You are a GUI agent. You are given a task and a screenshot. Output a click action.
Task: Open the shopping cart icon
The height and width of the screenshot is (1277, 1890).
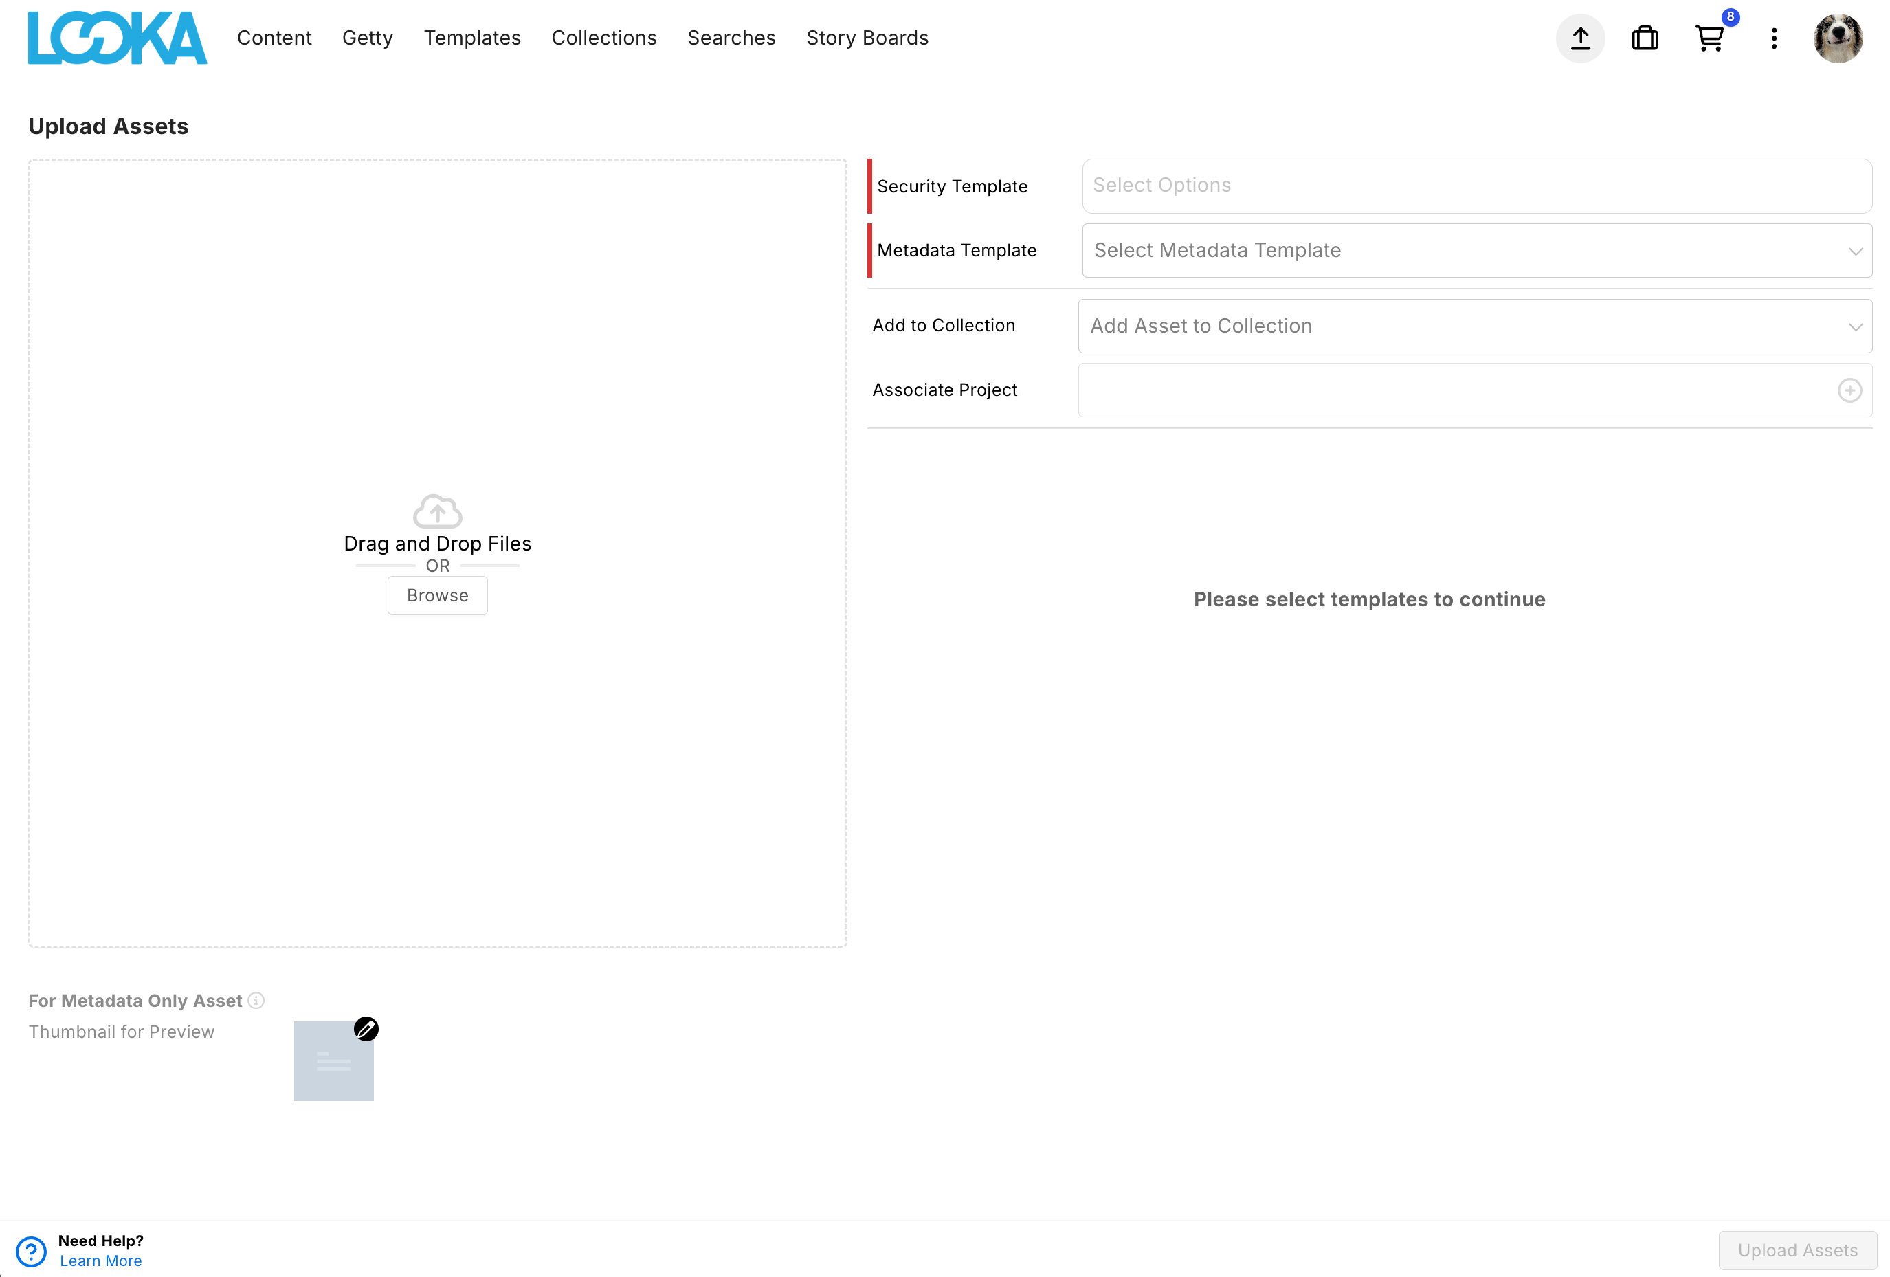1709,38
